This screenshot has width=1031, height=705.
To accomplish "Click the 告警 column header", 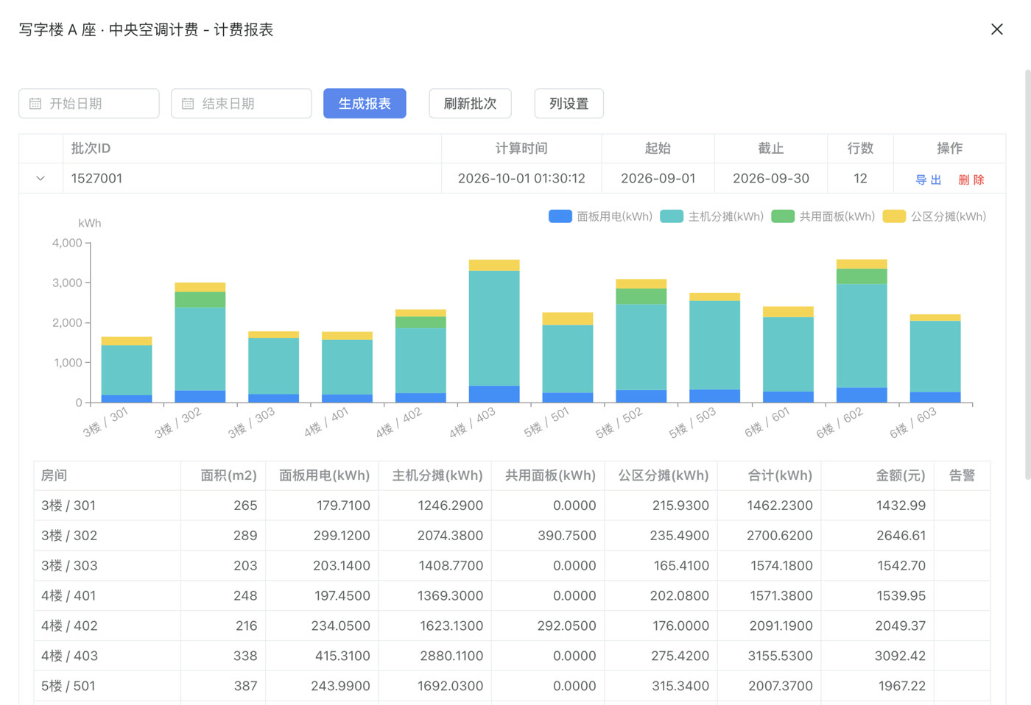I will click(x=962, y=475).
